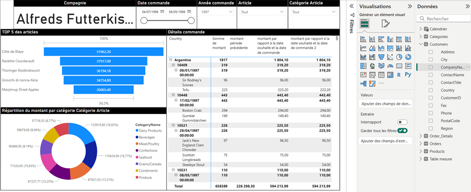471x192 pixels.
Task: Collapse the Argentina row in the matrix
Action: (x=171, y=60)
